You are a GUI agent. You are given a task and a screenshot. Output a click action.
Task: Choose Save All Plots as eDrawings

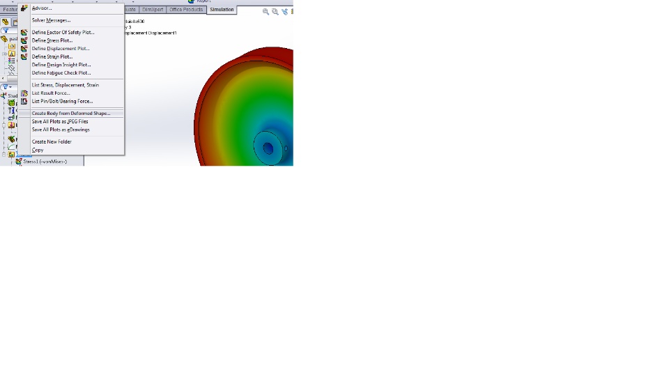coord(61,130)
